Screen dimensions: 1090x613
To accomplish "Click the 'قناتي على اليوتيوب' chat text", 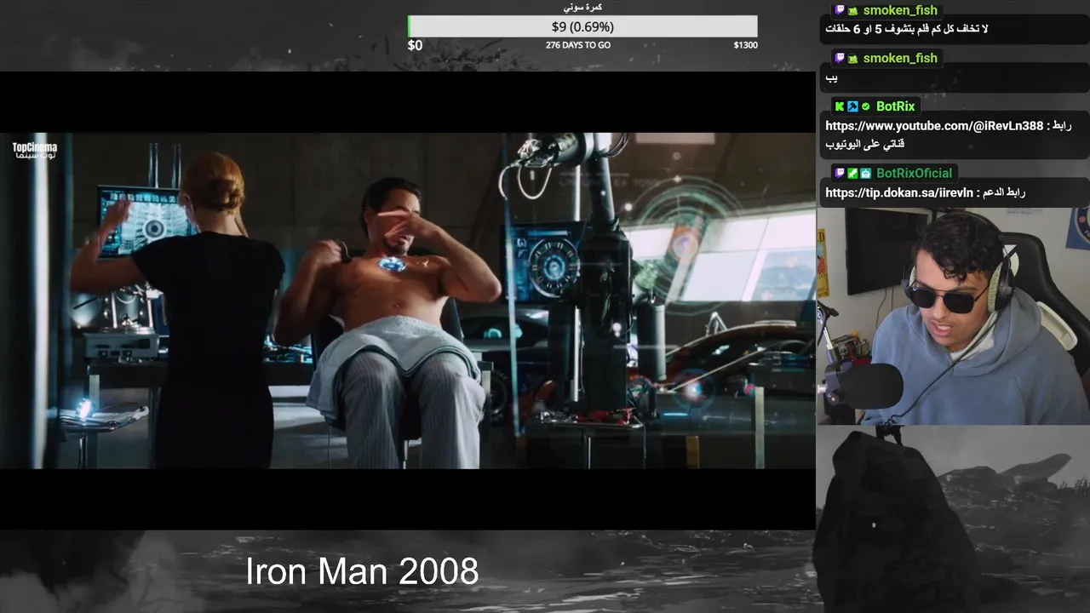I will [864, 144].
